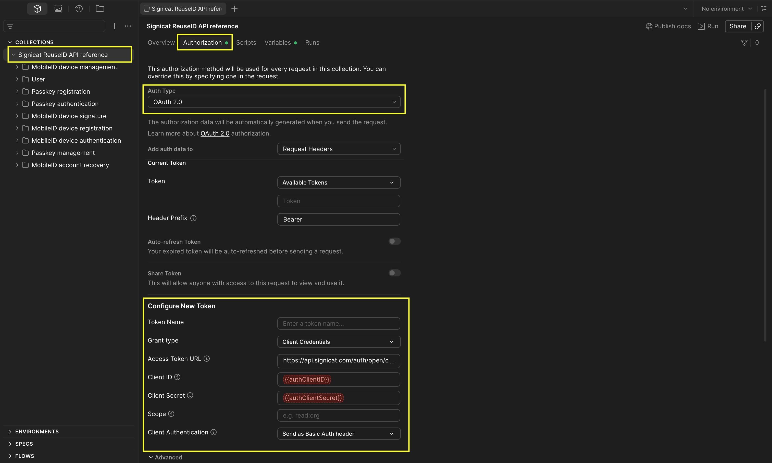The width and height of the screenshot is (772, 463).
Task: Click the Share button
Action: tap(738, 26)
